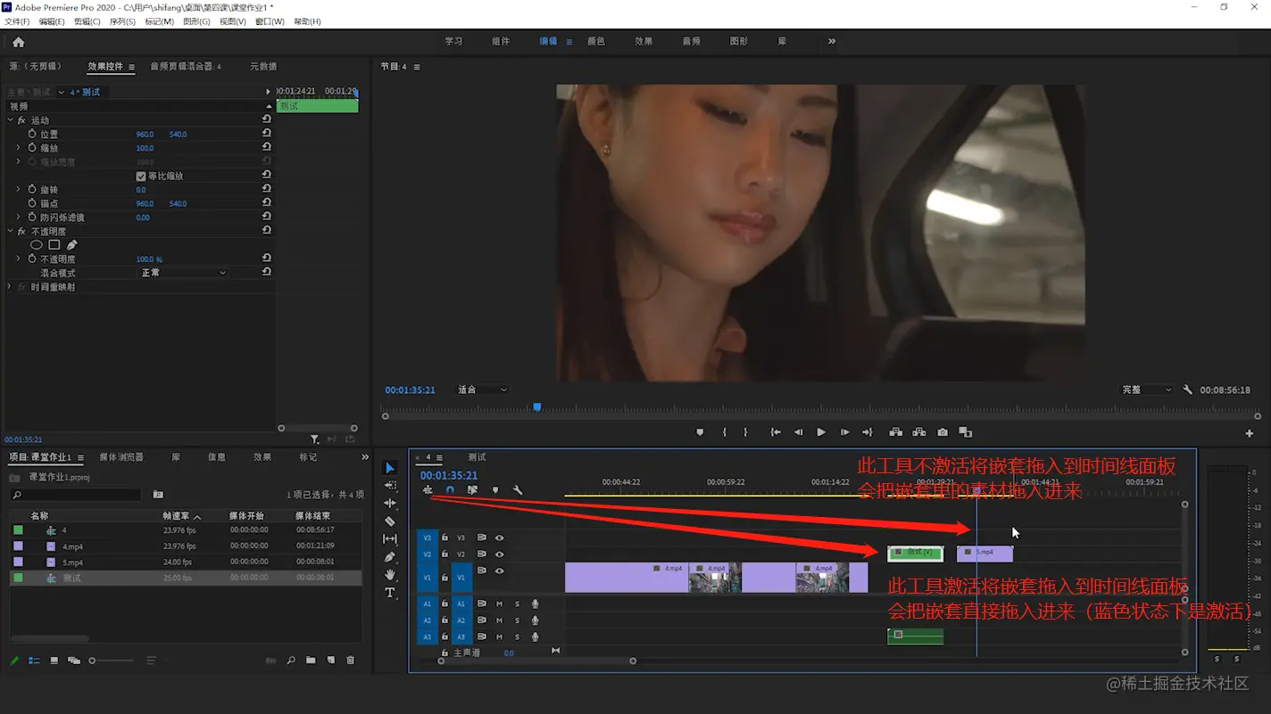1271x714 pixels.
Task: Click the Extract button
Action: (918, 432)
